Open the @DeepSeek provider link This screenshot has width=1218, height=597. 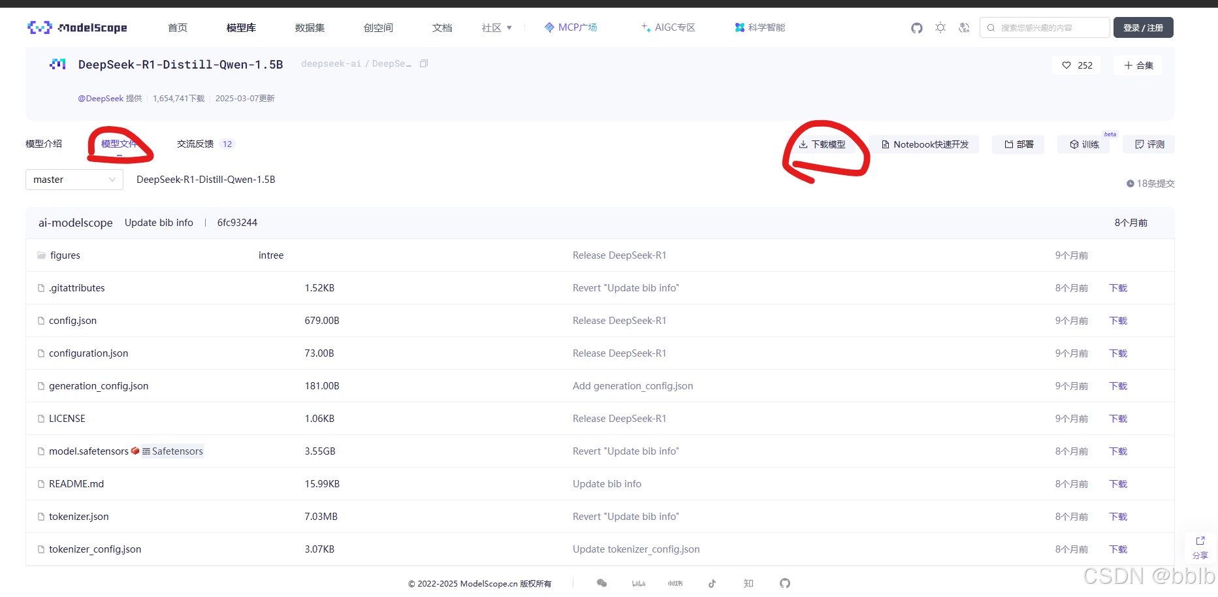(x=101, y=99)
